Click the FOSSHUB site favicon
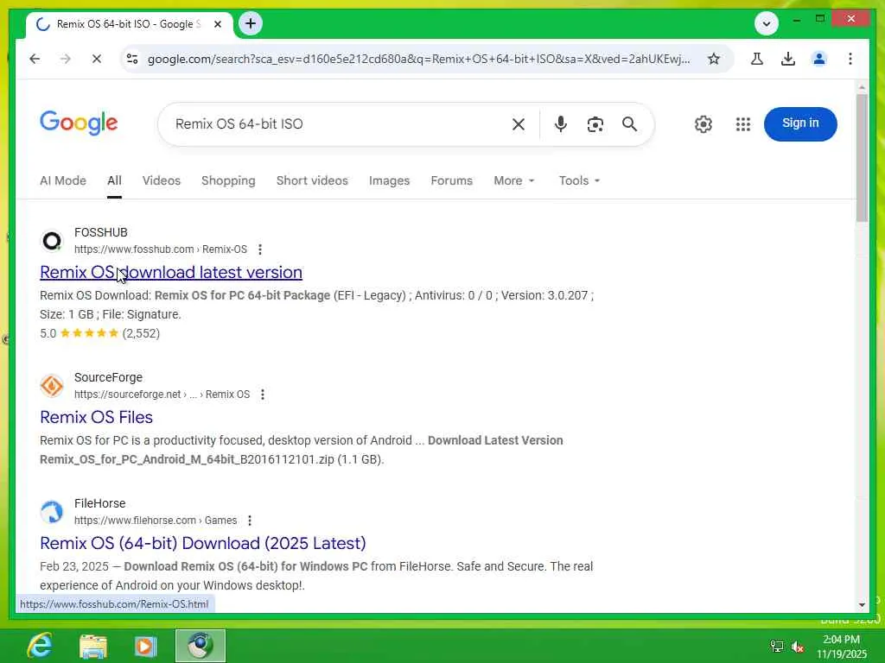This screenshot has height=663, width=885. click(x=52, y=241)
